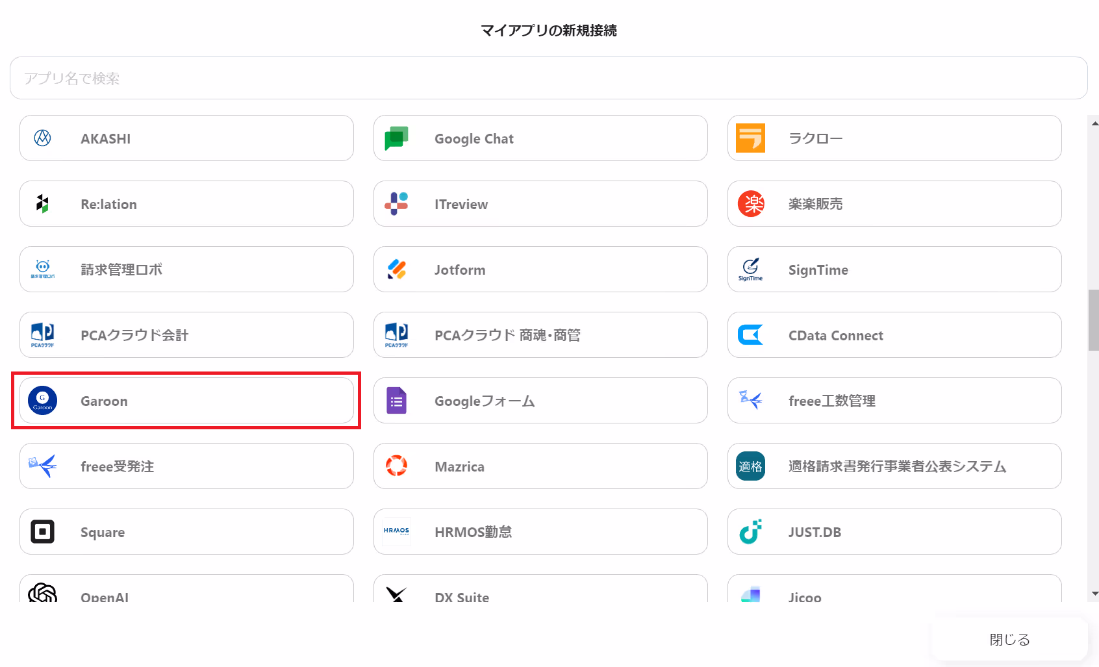
Task: Choose the ラクロー app label
Action: point(815,138)
